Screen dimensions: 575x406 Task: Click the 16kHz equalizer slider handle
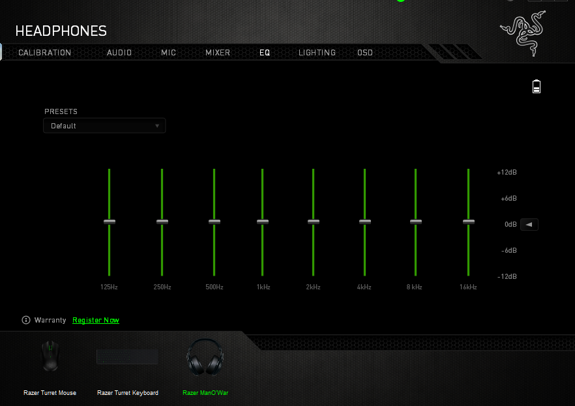point(469,222)
